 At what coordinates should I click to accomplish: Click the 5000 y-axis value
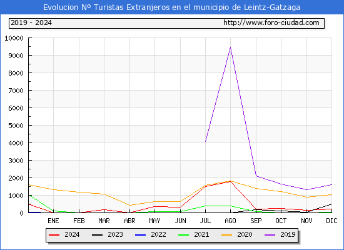tap(16, 126)
